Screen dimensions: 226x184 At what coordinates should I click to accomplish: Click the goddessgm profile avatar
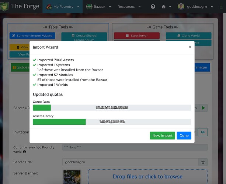coord(181,7)
